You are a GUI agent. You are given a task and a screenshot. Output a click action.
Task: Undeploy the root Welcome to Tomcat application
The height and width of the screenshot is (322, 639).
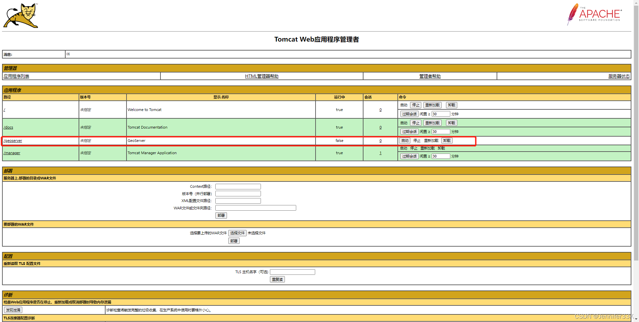tap(451, 105)
